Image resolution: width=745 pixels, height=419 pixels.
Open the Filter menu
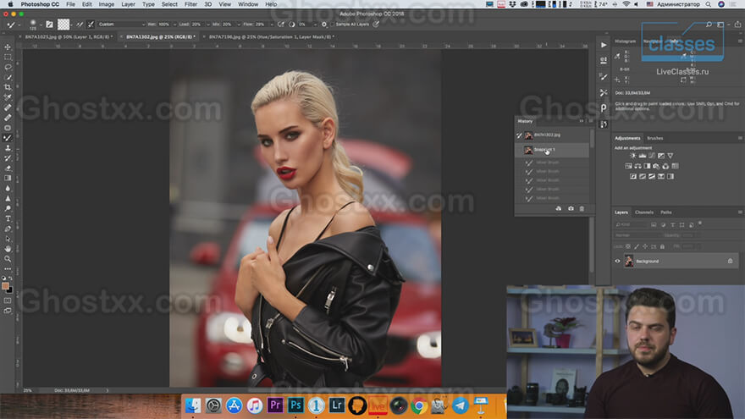(190, 4)
